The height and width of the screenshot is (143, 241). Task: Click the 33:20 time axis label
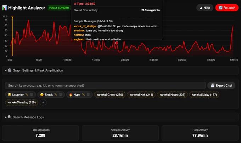[39, 60]
